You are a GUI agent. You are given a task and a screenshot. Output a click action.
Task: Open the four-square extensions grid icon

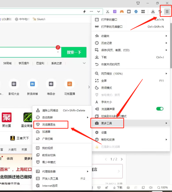pos(142,12)
